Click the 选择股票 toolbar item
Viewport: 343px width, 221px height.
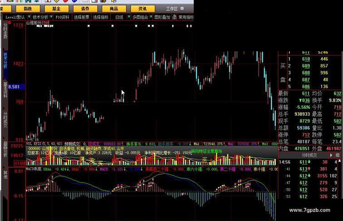point(81,17)
